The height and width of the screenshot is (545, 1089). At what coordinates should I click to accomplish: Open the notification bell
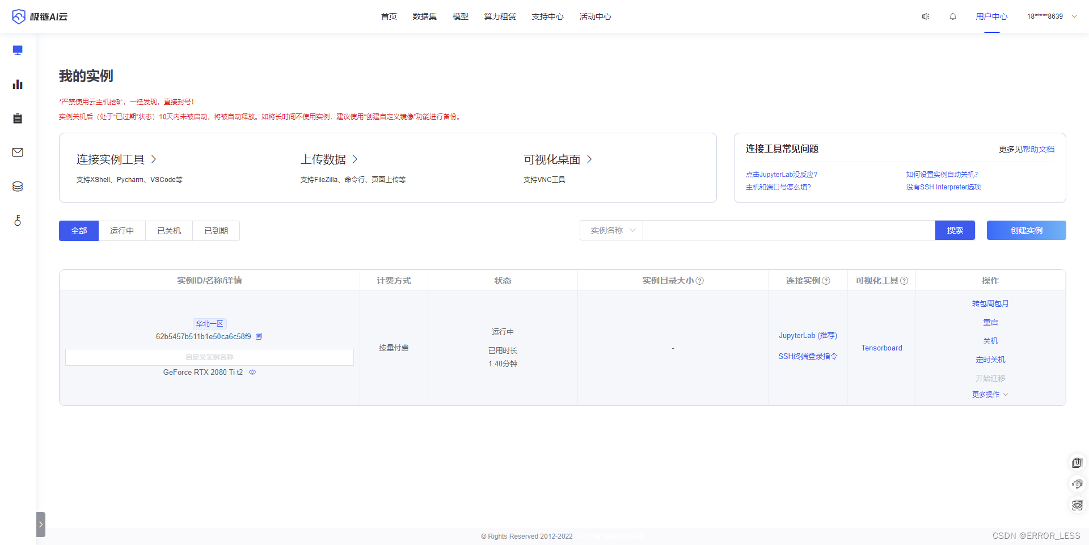tap(953, 16)
